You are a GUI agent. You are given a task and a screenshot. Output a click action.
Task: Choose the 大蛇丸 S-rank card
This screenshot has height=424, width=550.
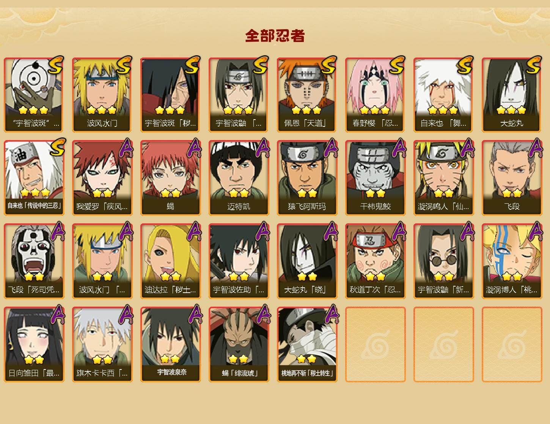[512, 95]
